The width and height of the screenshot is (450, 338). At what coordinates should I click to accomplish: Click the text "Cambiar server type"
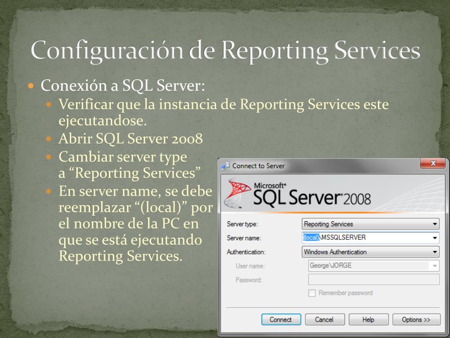123,157
